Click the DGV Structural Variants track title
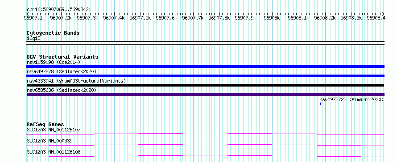This screenshot has width=397, height=162. 62,57
